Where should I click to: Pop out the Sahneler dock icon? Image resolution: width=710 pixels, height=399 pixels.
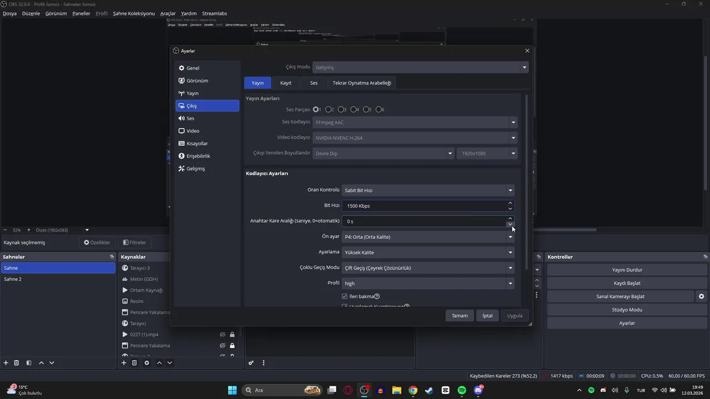pyautogui.click(x=111, y=257)
